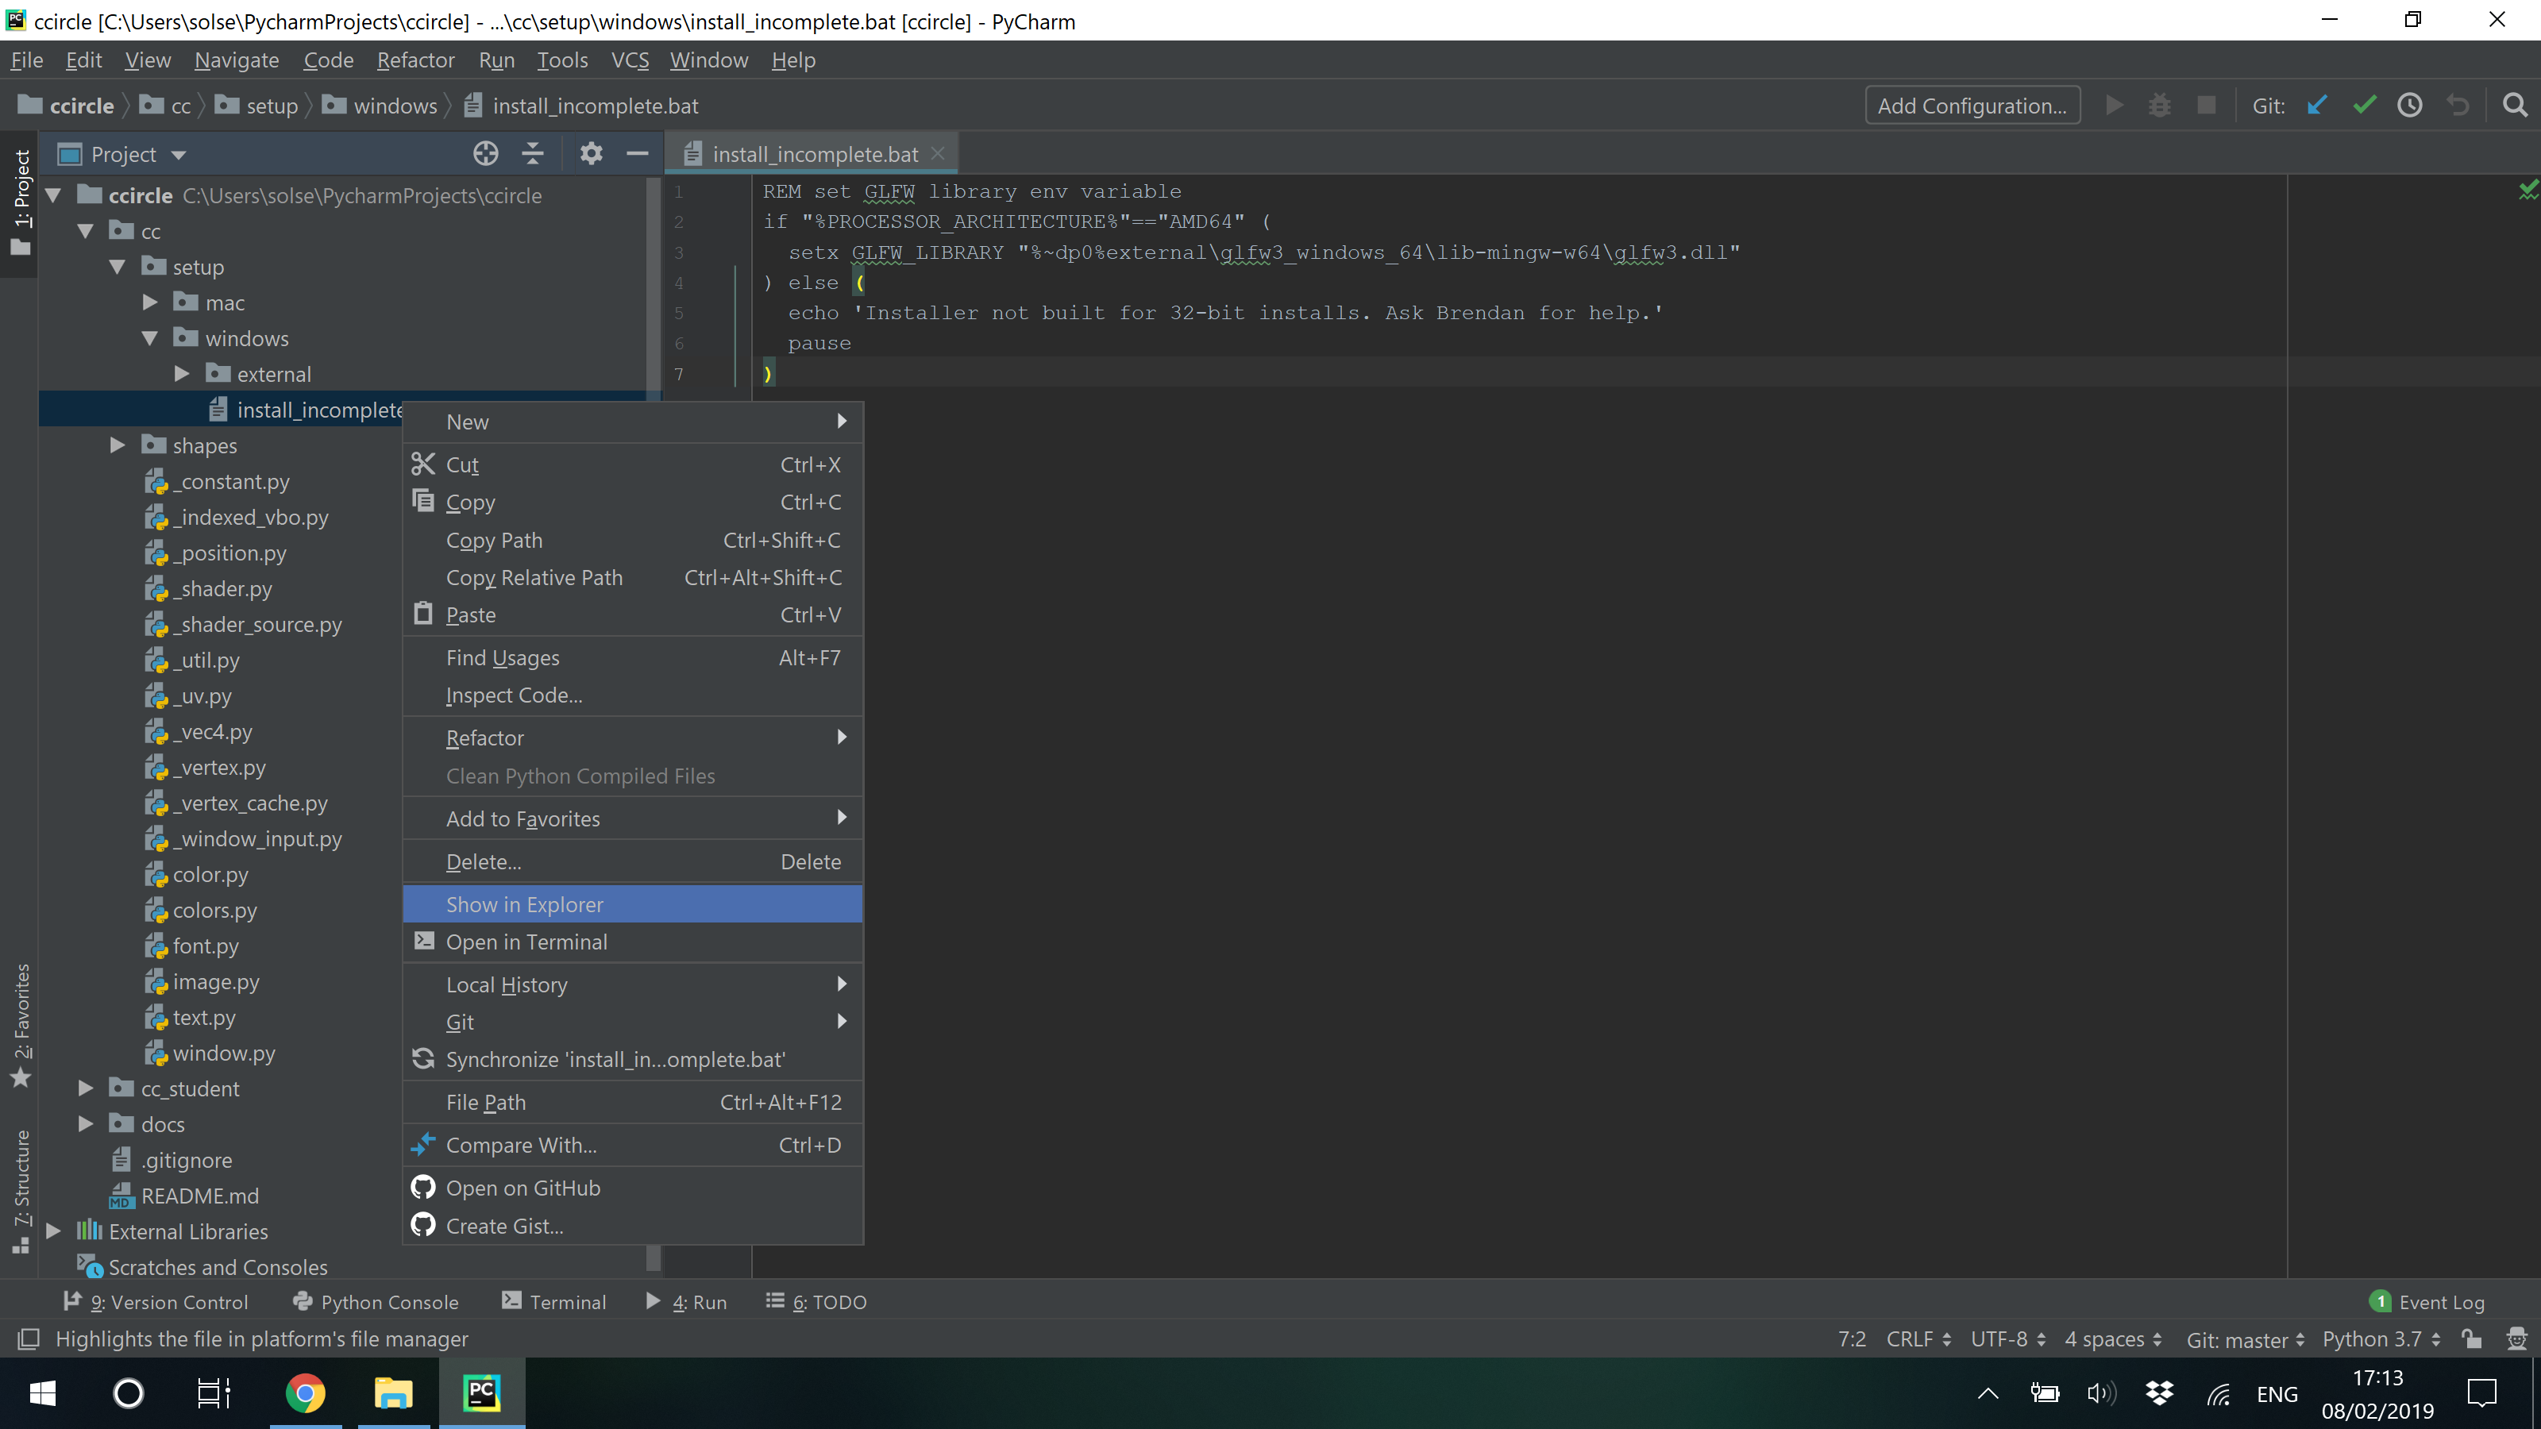Open File Explorer from the taskbar
This screenshot has width=2541, height=1429.
[392, 1393]
